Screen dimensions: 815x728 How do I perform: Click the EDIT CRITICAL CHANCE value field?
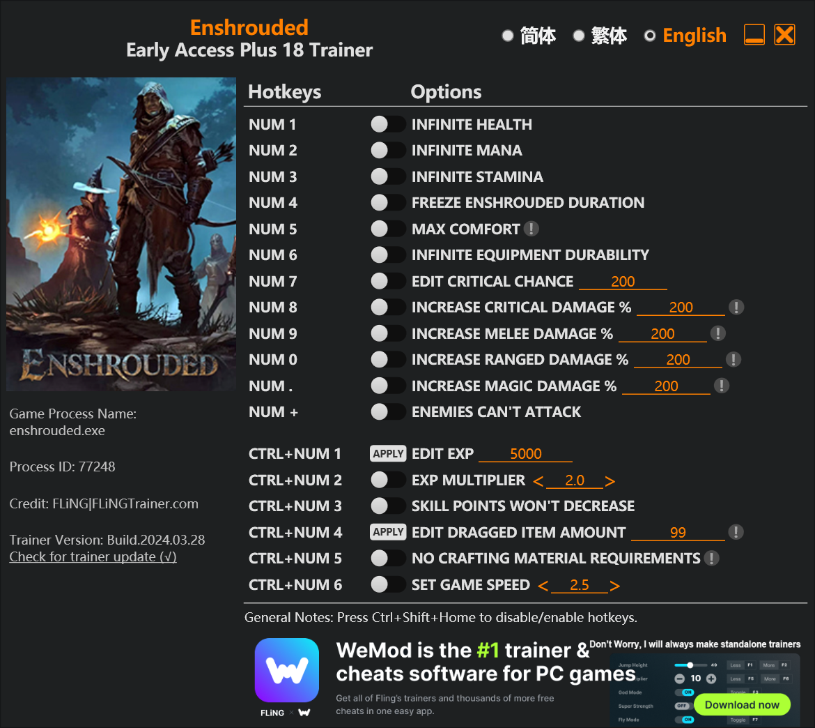pos(623,282)
